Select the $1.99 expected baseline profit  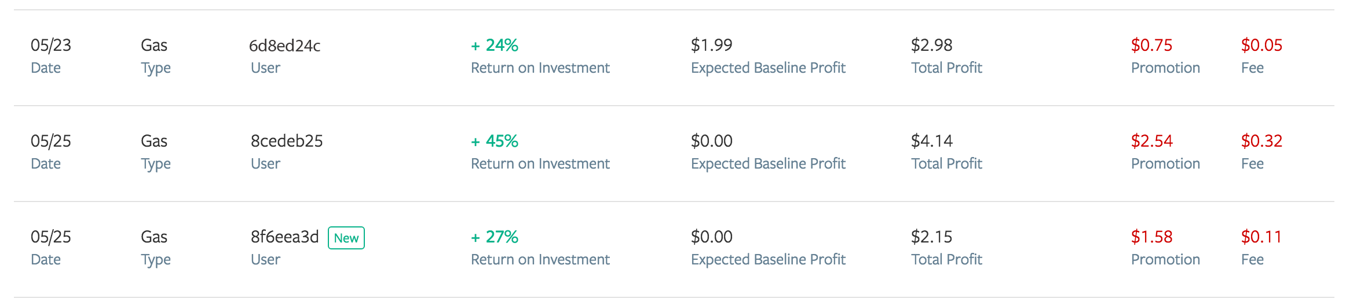(x=712, y=45)
